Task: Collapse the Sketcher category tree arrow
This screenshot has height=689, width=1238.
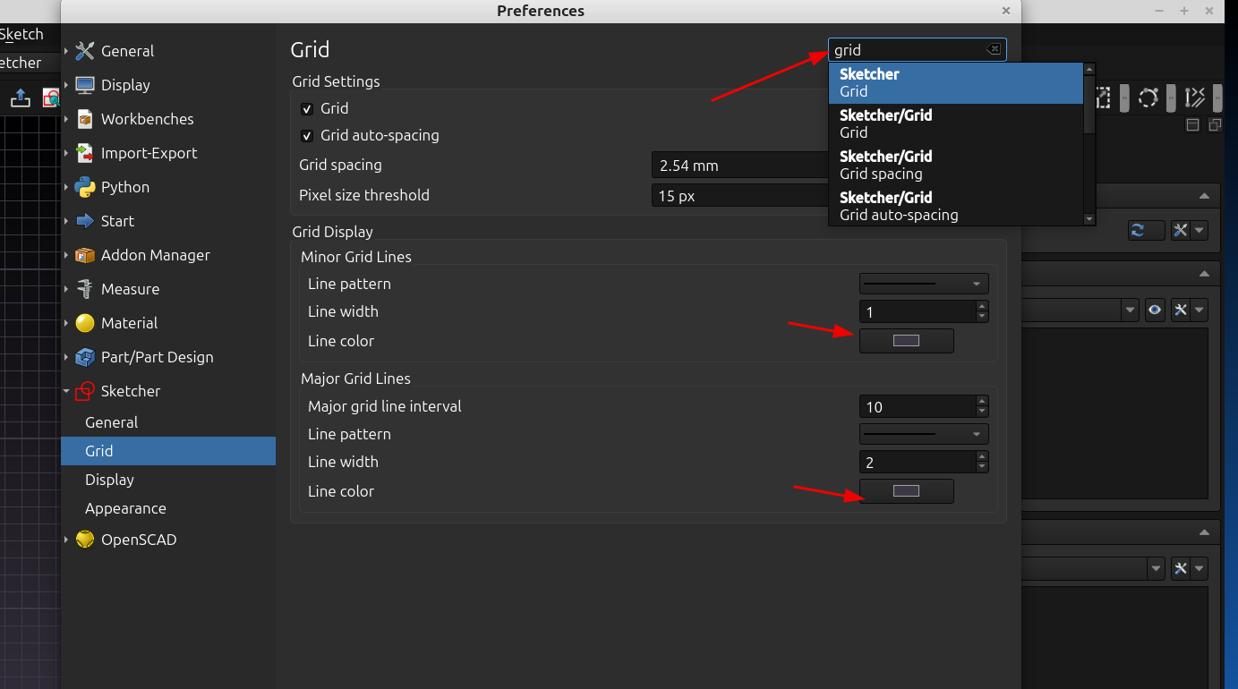Action: point(66,391)
